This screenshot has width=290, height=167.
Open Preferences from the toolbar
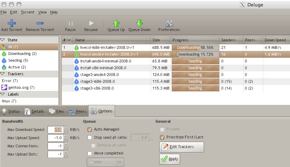tap(169, 23)
